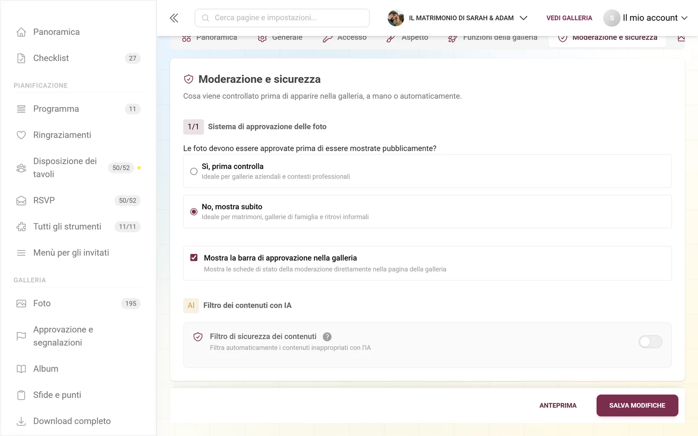Click the Disposizione dei tavoli people icon

coord(21,168)
